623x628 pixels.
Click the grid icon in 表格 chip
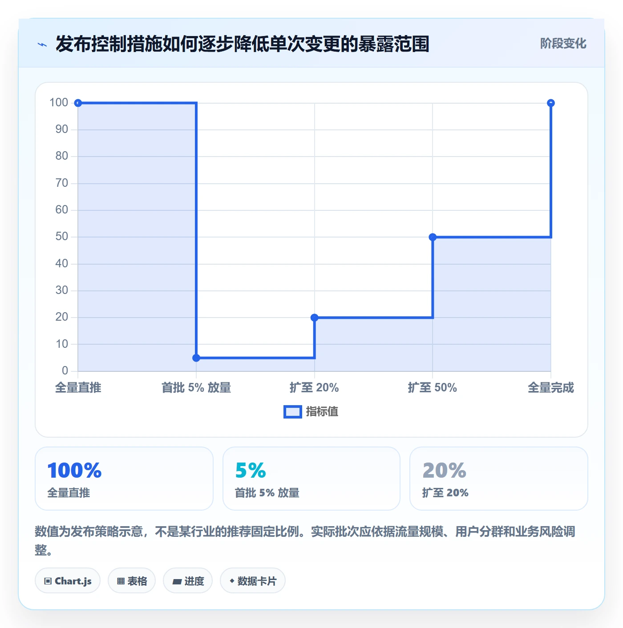click(x=121, y=581)
